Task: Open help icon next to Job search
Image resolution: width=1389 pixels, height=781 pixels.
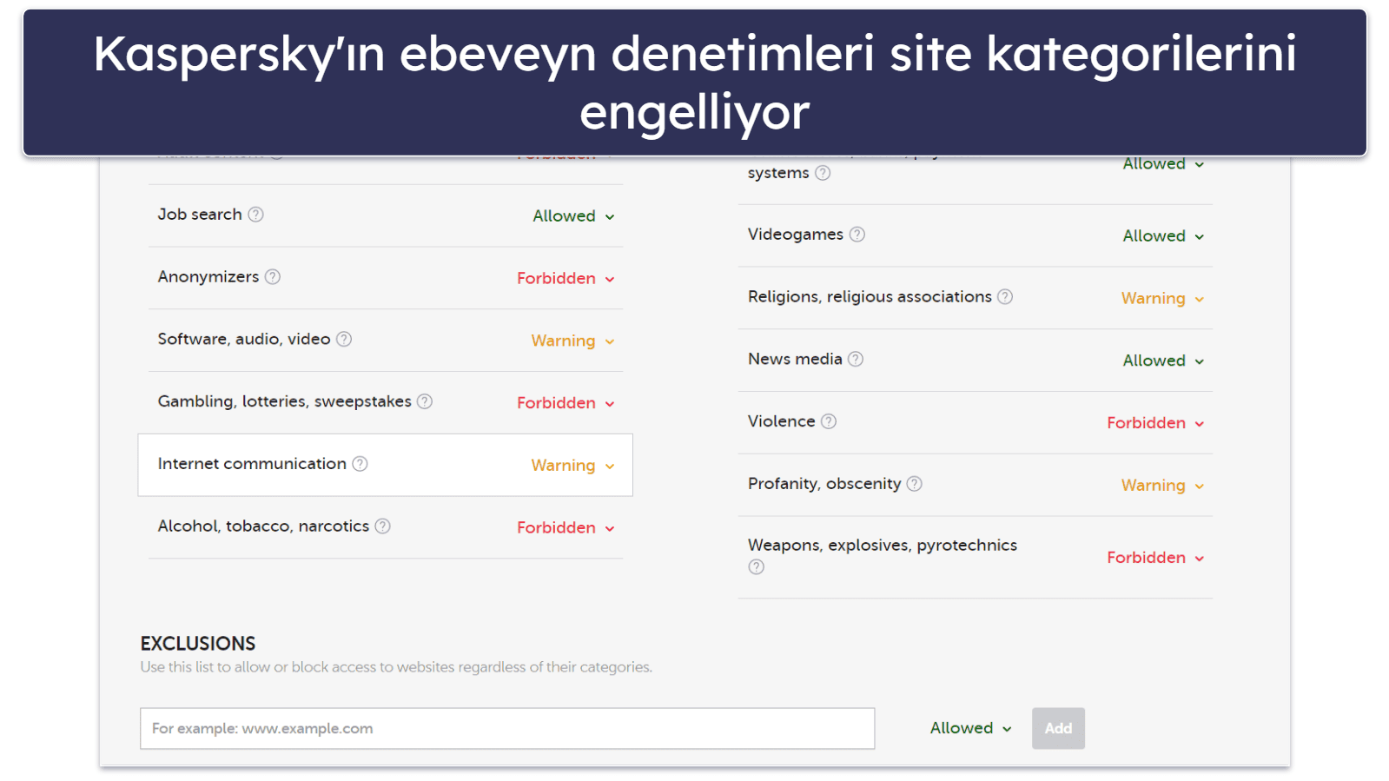Action: 255,215
